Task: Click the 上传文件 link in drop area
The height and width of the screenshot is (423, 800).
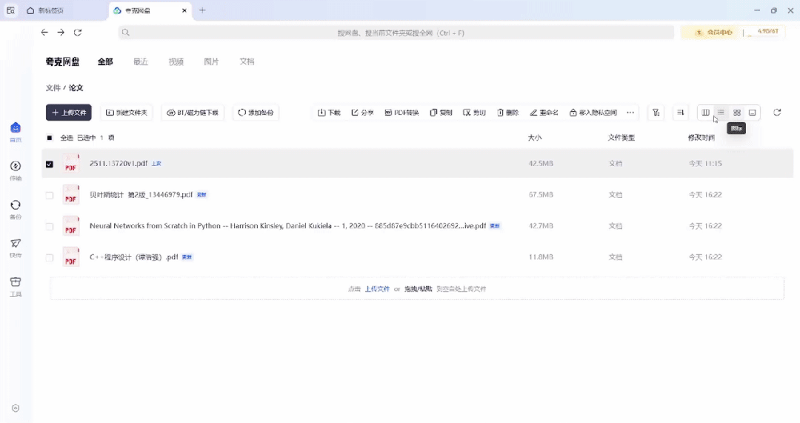Action: (x=377, y=289)
